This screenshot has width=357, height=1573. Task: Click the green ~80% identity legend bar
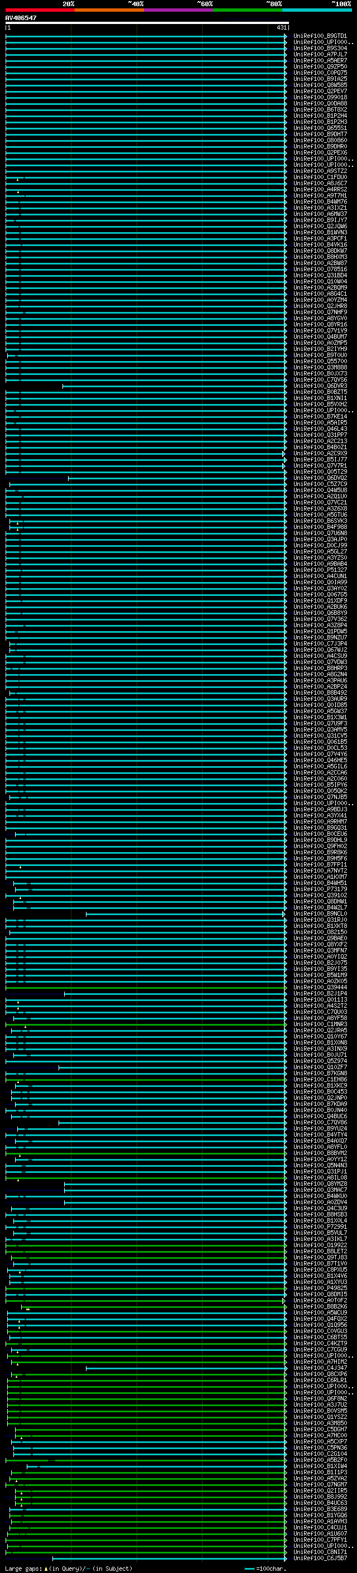(248, 10)
